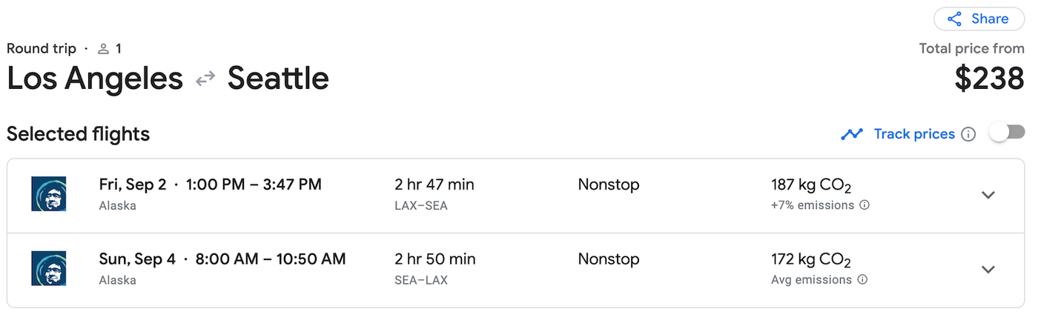Click the round trip swap arrows icon

pos(205,79)
